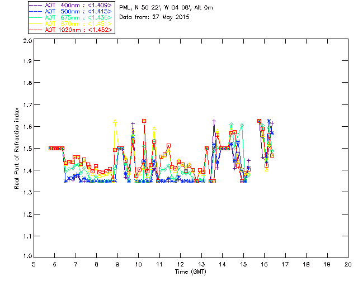Click the x-axis label 18

pyautogui.click(x=306, y=264)
